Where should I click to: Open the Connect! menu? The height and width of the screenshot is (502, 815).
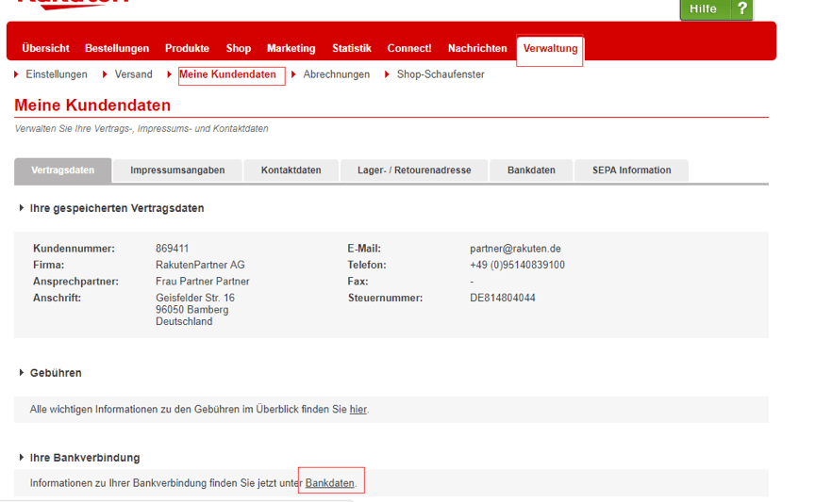coord(409,48)
